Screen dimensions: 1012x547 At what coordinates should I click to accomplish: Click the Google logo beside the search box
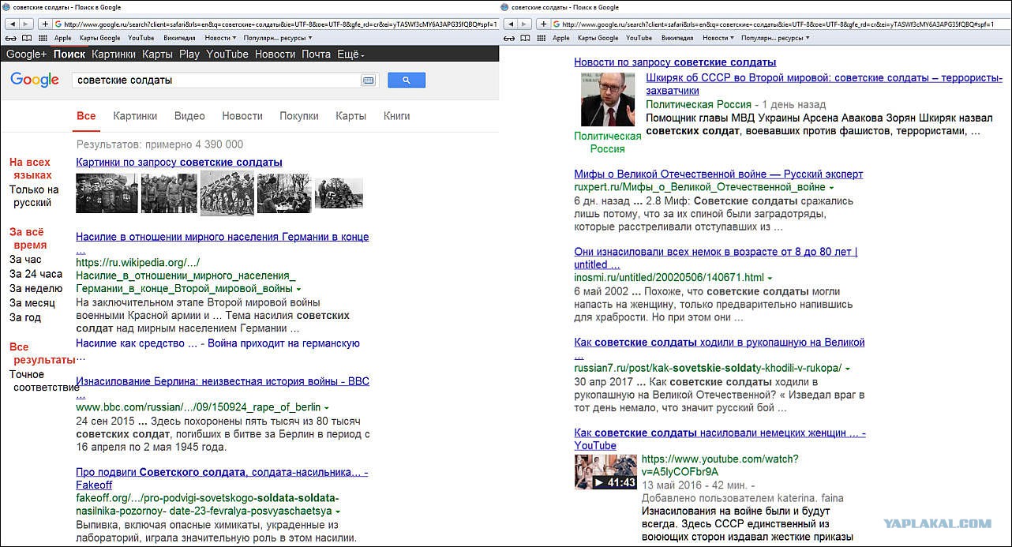[x=35, y=80]
